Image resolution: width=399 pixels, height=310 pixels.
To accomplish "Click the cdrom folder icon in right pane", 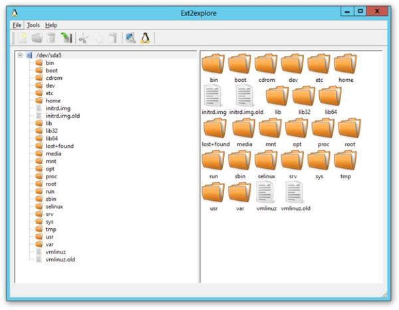I will (x=266, y=64).
